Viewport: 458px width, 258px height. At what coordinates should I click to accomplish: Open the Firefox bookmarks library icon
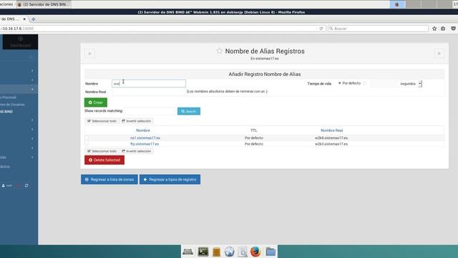[x=443, y=29]
